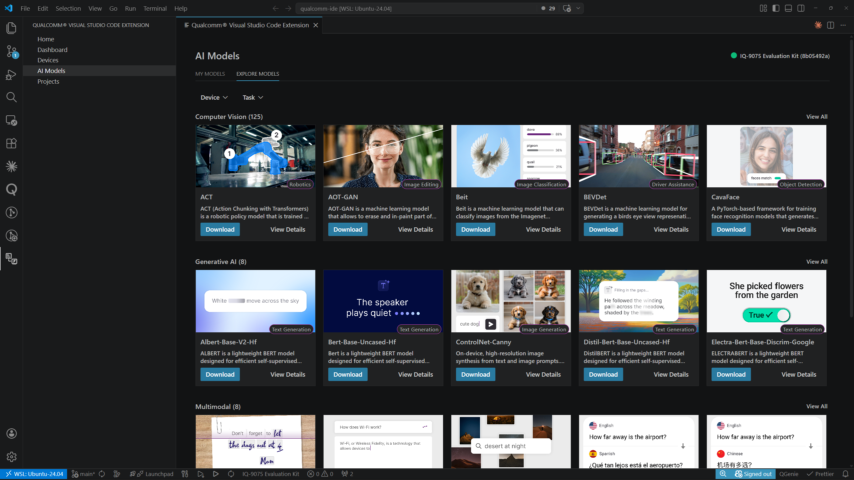View Details for BEVDet
Viewport: 854px width, 480px height.
point(671,229)
